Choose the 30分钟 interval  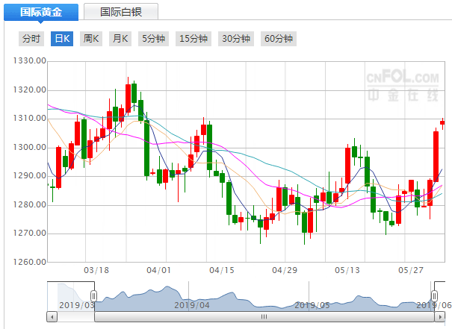(x=235, y=39)
